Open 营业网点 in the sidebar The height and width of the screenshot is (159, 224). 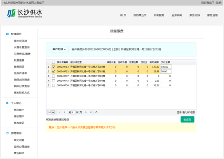click(x=19, y=153)
